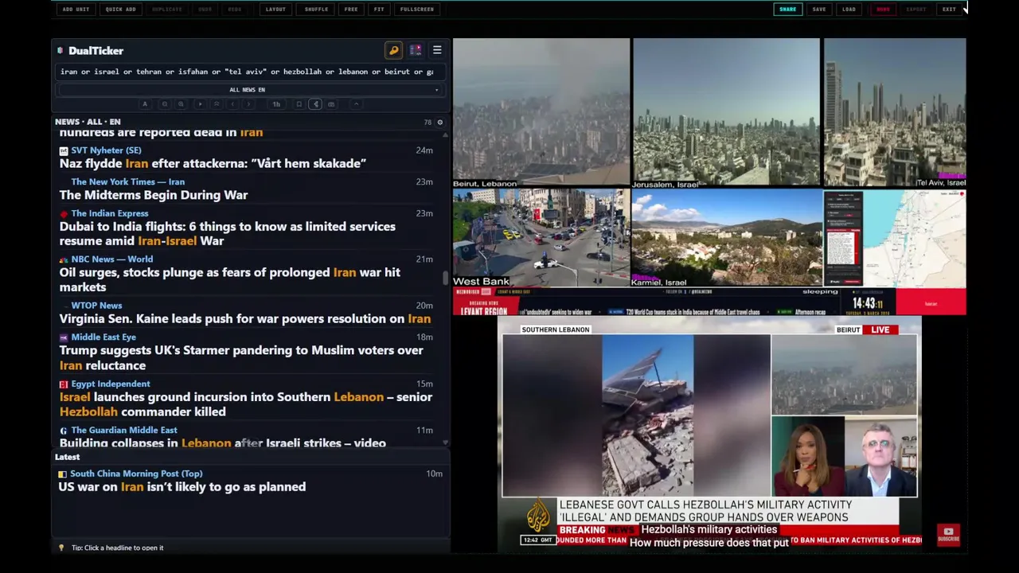The width and height of the screenshot is (1019, 573).
Task: Click ADD UNIT button
Action: tap(76, 10)
